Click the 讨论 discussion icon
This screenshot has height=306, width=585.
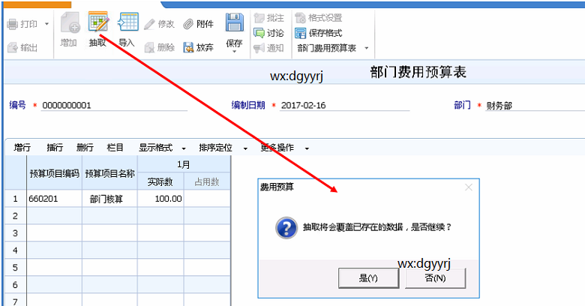click(259, 33)
